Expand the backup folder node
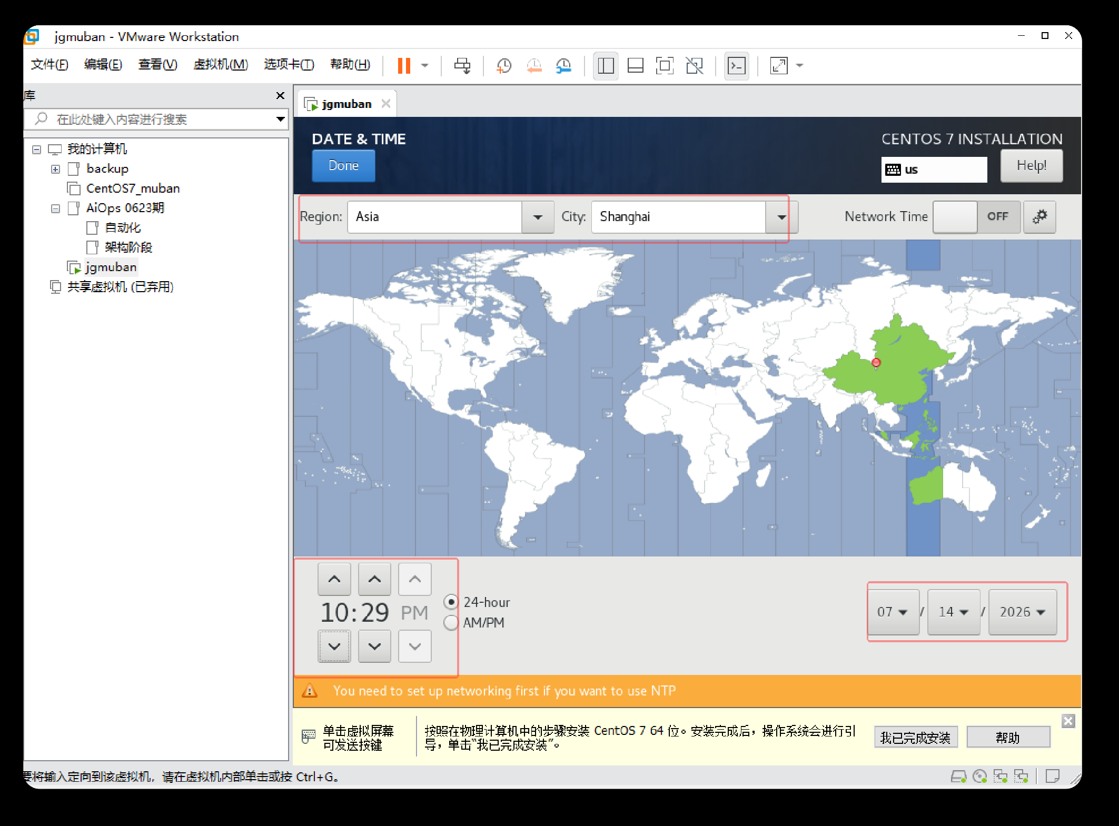 click(x=56, y=169)
